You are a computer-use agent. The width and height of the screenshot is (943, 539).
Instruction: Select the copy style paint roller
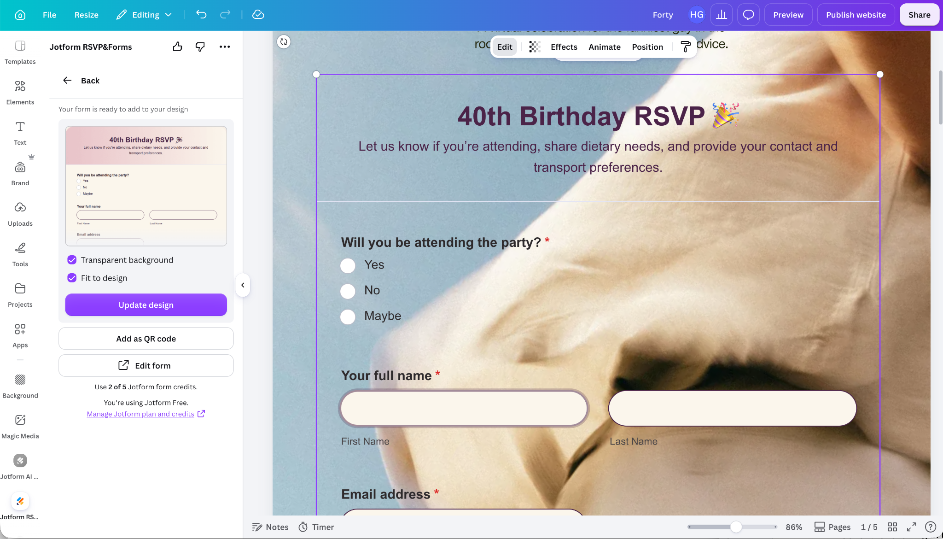686,47
